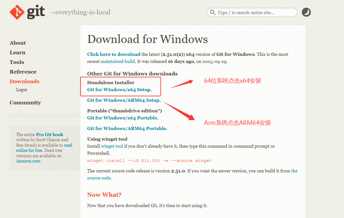Click the 'Click here to download' link
344x218 pixels.
[114, 54]
